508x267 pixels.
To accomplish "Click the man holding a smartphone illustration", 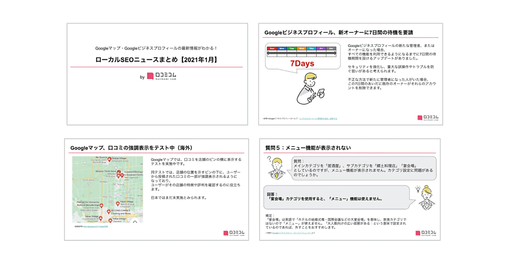I will pos(309,88).
